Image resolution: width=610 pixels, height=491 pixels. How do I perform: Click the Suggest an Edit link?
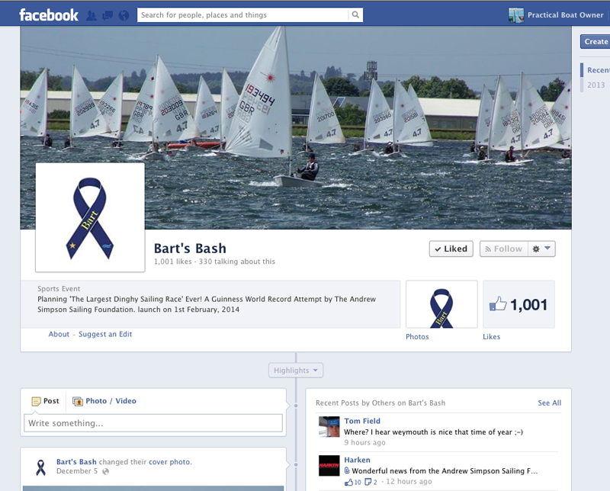click(x=105, y=335)
